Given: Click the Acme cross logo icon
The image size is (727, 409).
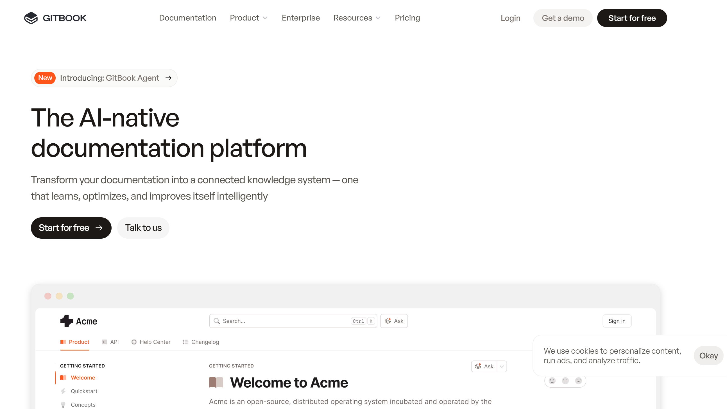Looking at the screenshot, I should pos(66,321).
